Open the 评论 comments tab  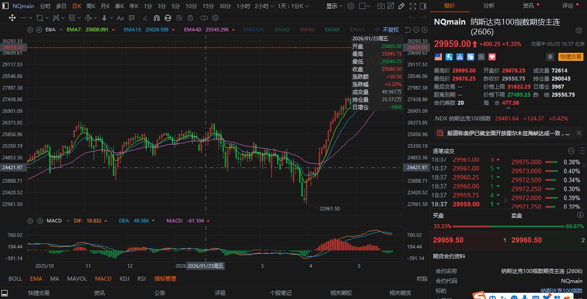pyautogui.click(x=568, y=6)
